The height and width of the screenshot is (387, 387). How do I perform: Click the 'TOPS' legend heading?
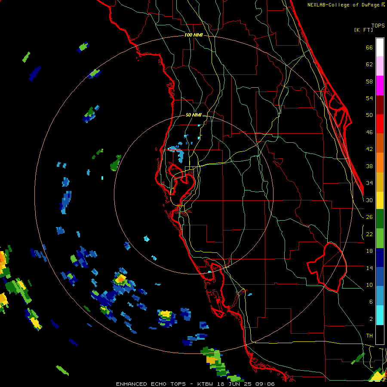(x=378, y=26)
